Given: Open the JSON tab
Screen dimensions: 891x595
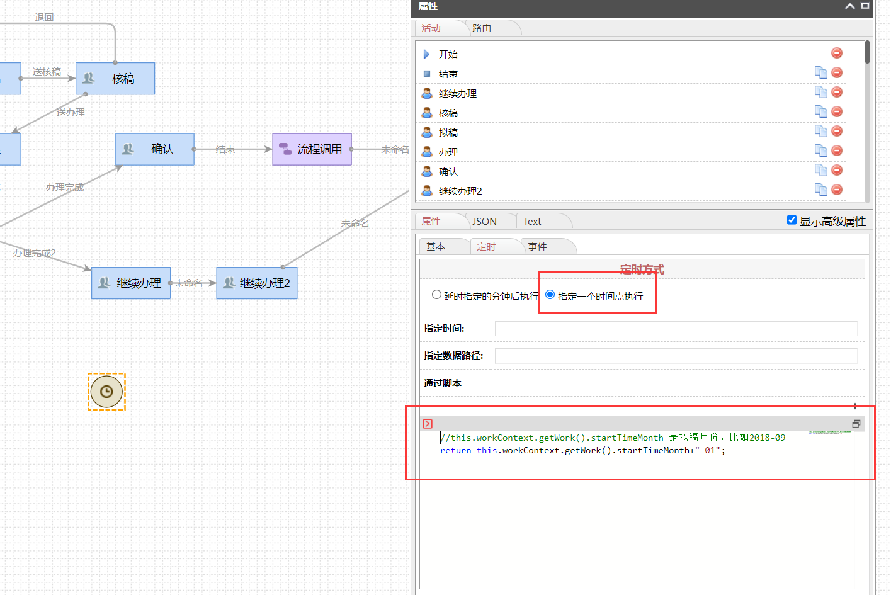Looking at the screenshot, I should [x=484, y=222].
